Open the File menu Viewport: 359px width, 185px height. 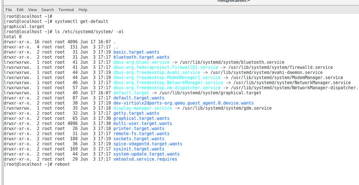[9, 10]
